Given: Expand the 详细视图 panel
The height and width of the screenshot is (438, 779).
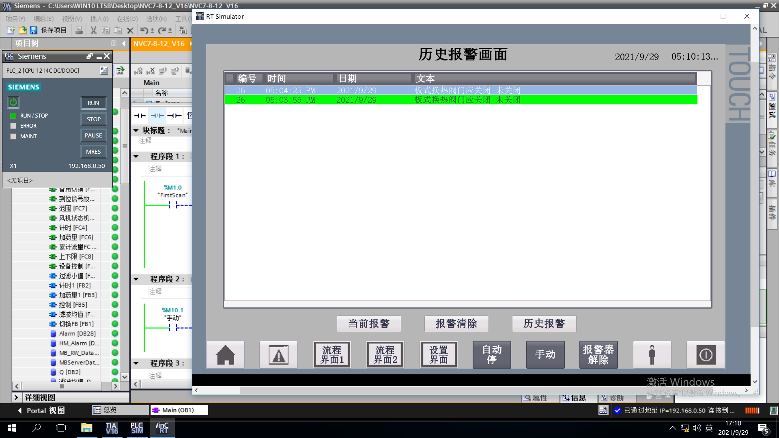Looking at the screenshot, I should click(x=16, y=397).
